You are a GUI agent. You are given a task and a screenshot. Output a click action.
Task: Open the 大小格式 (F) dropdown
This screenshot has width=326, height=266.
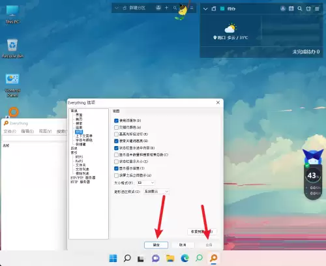[x=146, y=183]
